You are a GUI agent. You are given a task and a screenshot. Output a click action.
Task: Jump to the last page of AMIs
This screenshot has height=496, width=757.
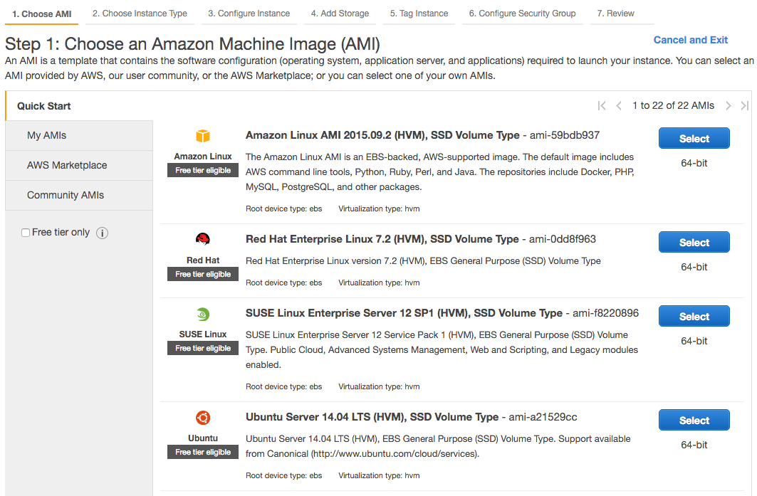pyautogui.click(x=745, y=105)
